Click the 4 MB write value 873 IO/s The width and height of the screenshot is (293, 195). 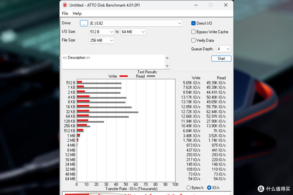coord(193,145)
